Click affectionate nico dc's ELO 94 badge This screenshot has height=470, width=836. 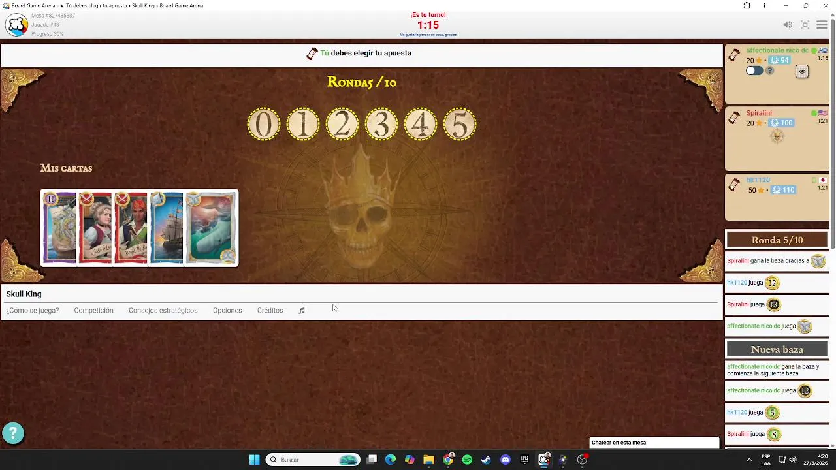click(x=780, y=60)
